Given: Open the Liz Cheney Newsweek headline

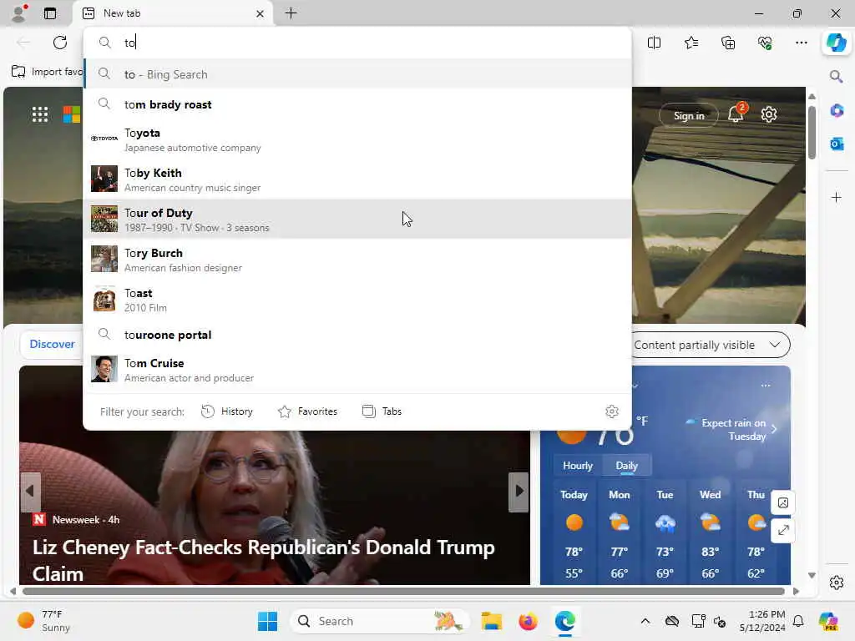Looking at the screenshot, I should pyautogui.click(x=263, y=560).
